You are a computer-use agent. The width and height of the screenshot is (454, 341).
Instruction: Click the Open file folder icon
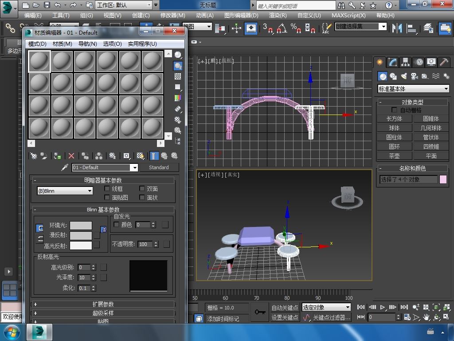36,5
